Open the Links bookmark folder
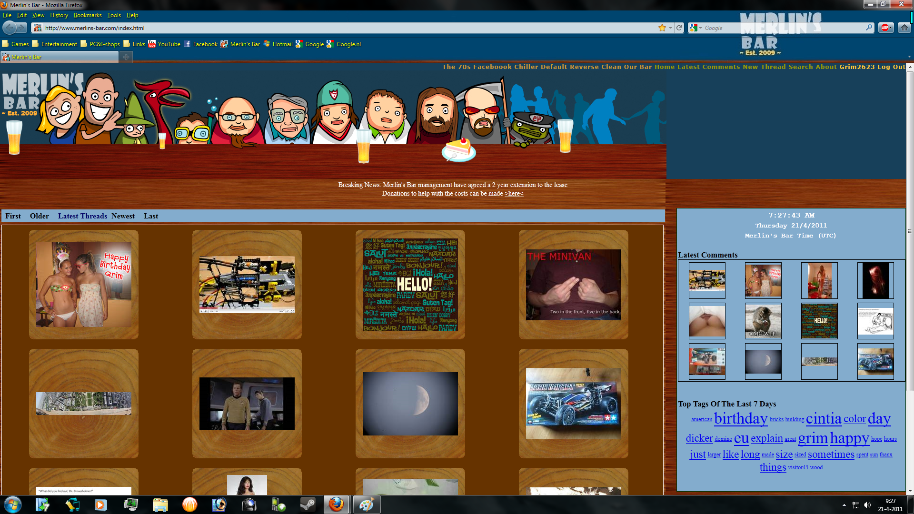 click(134, 44)
